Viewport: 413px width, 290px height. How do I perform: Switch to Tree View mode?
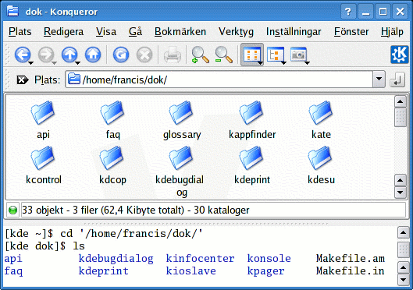click(276, 55)
